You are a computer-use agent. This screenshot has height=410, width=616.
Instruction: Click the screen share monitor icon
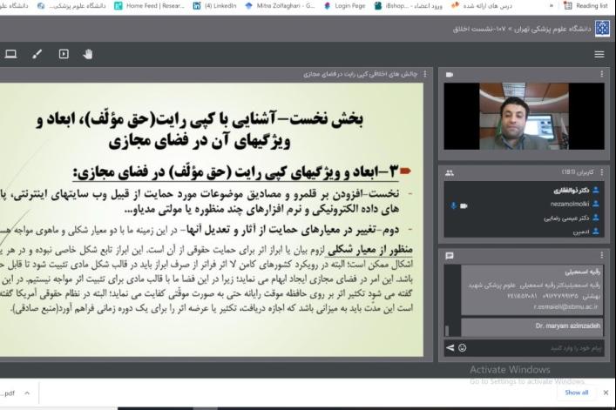point(11,54)
